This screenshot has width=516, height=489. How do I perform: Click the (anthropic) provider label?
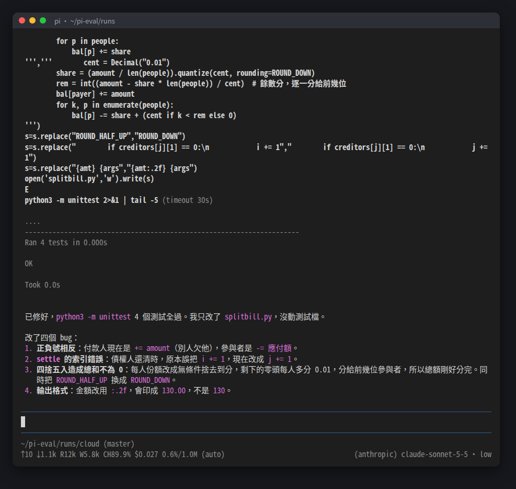(x=375, y=454)
